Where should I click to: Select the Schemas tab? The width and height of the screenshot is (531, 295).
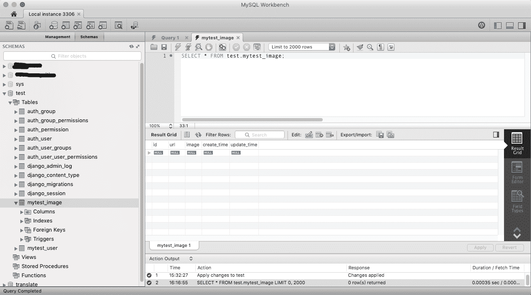click(x=89, y=37)
